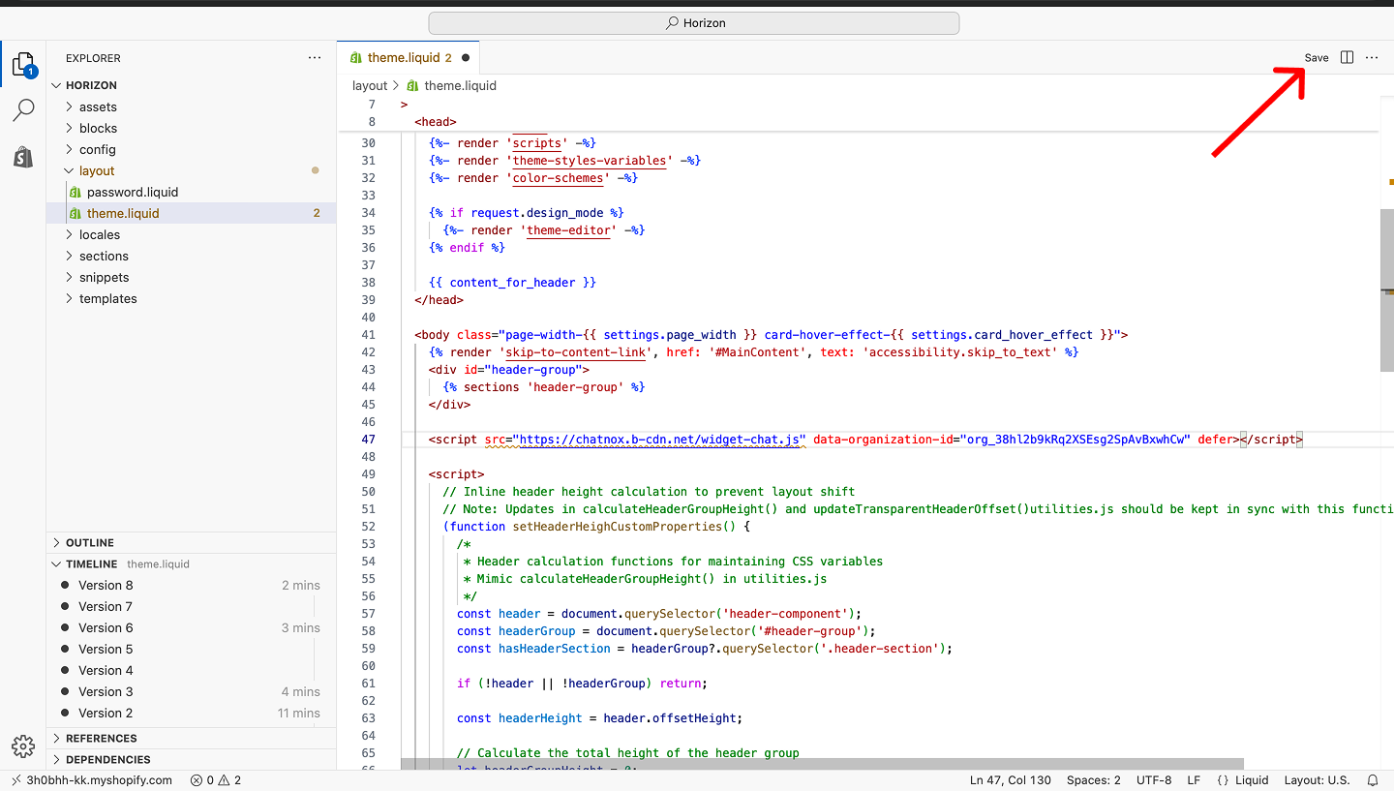
Task: Select Version 2 in the timeline
Action: coord(192,714)
